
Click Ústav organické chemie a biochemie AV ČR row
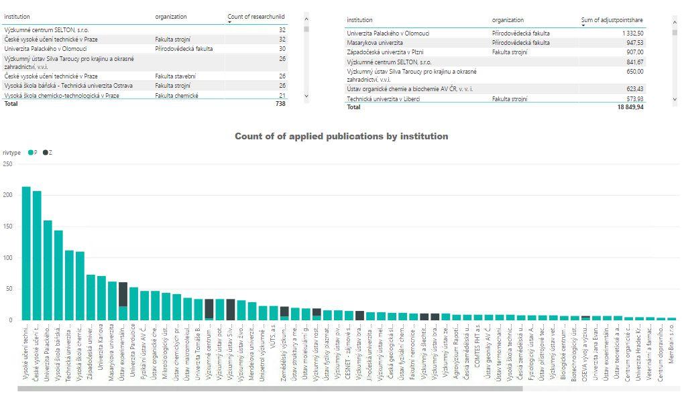click(x=495, y=89)
